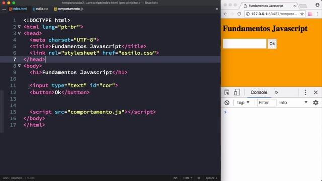Click the title tag line in the editor
This screenshot has width=322, height=181.
coord(88,46)
